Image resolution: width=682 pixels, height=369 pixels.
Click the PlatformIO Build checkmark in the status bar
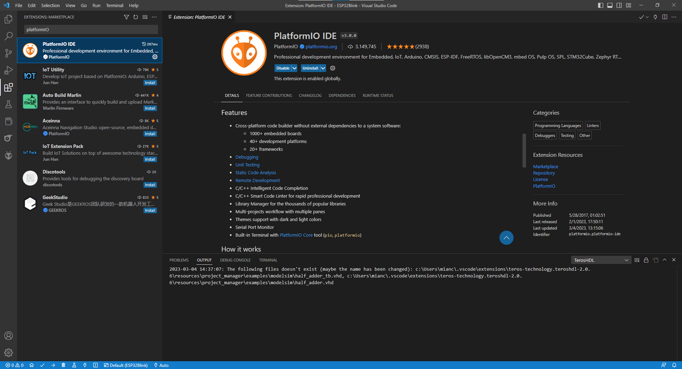pyautogui.click(x=42, y=365)
